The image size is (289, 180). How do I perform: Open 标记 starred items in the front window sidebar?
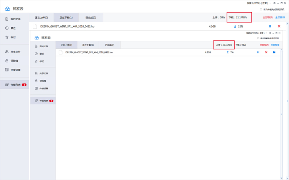(39, 61)
